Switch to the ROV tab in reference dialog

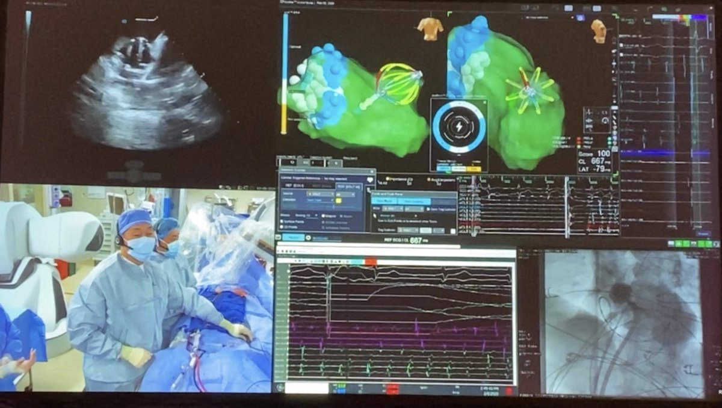349,187
